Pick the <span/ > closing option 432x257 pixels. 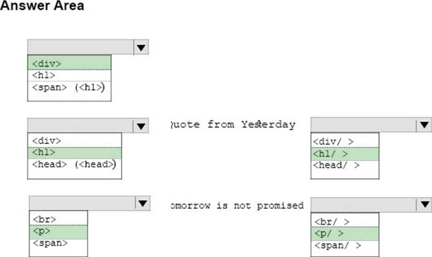pos(345,245)
